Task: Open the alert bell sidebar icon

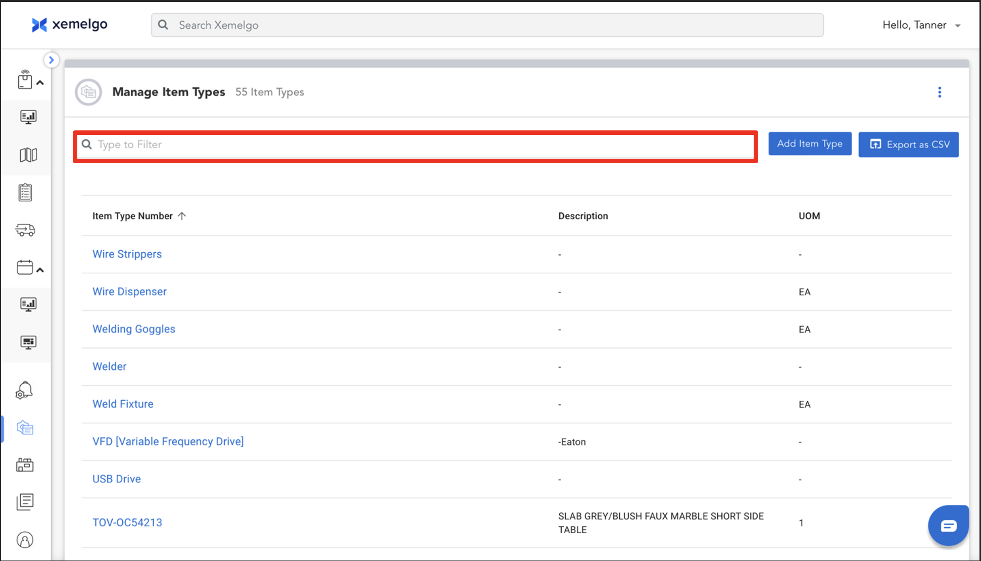Action: click(24, 390)
